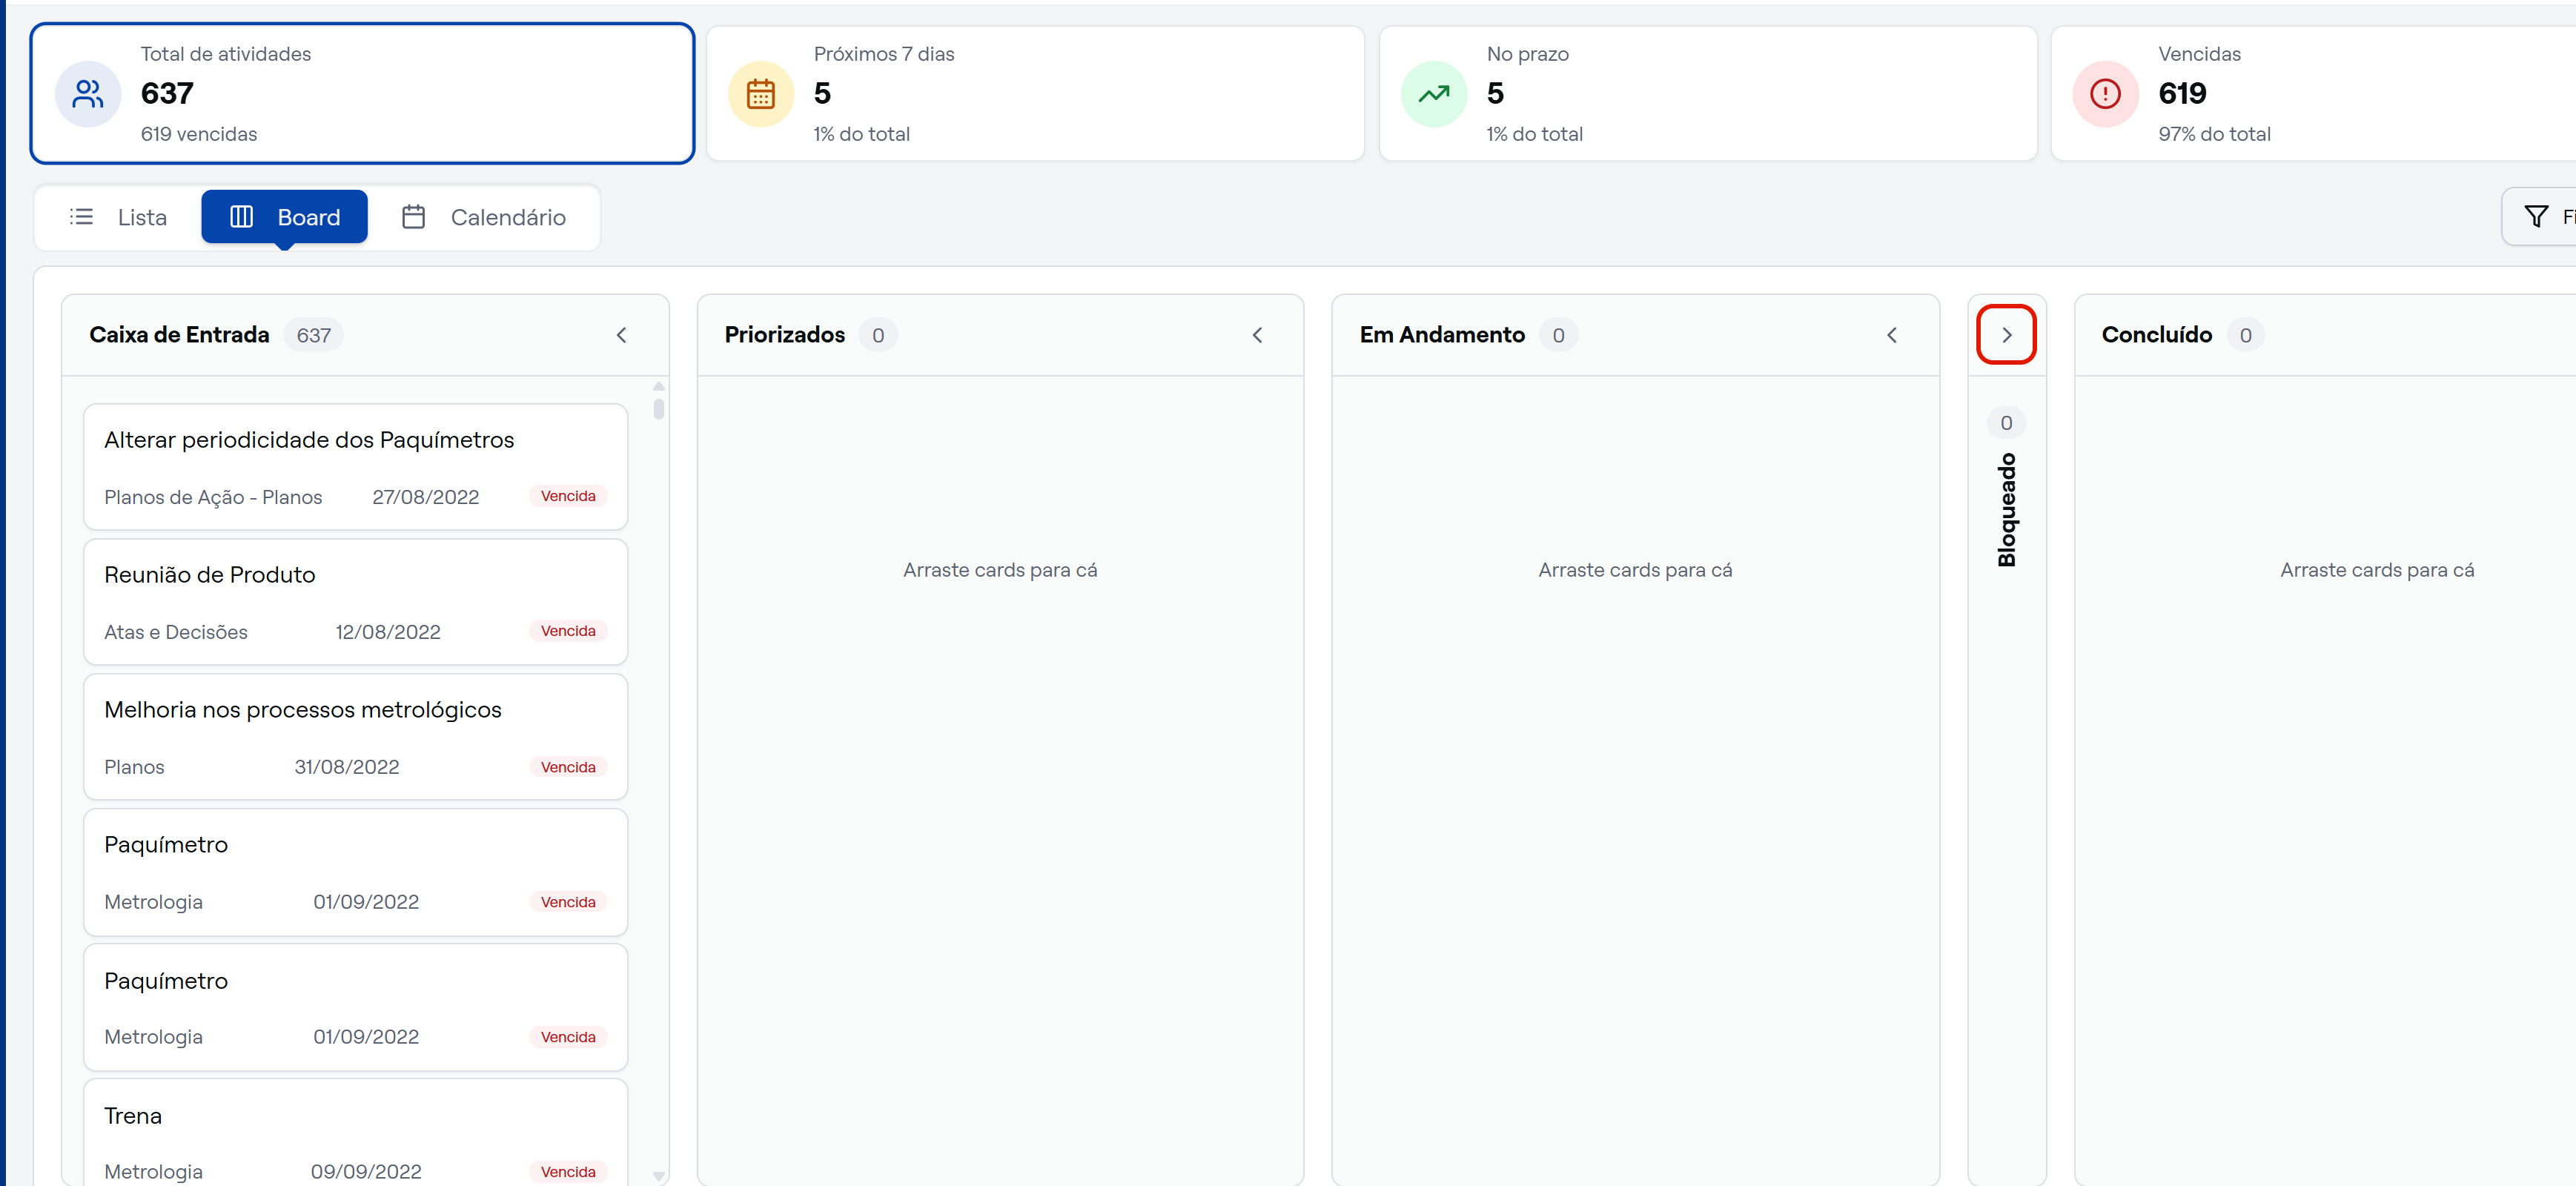Open the Alterar periodicidade dos Paquímetros card
Image resolution: width=2576 pixels, height=1186 pixels.
pos(356,467)
